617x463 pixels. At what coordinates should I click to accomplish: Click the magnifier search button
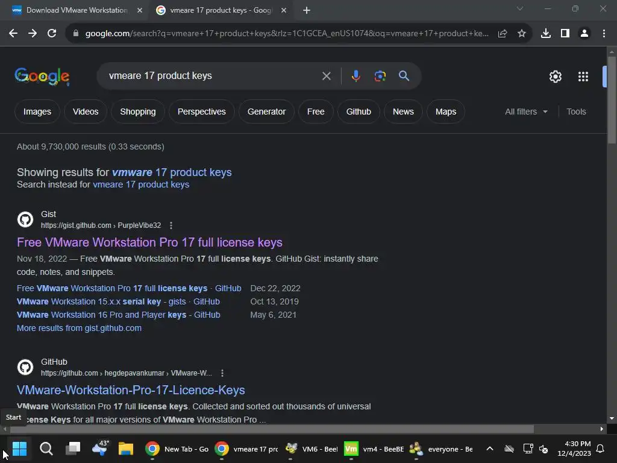[404, 76]
